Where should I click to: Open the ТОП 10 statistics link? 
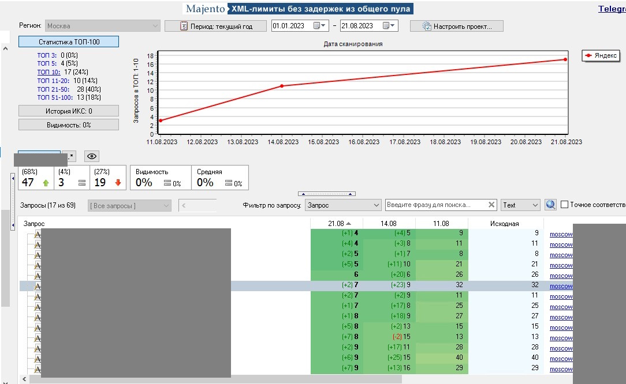click(x=49, y=72)
